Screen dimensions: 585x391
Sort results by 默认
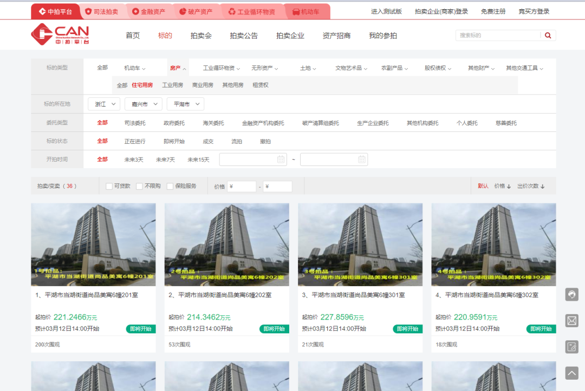(x=483, y=186)
